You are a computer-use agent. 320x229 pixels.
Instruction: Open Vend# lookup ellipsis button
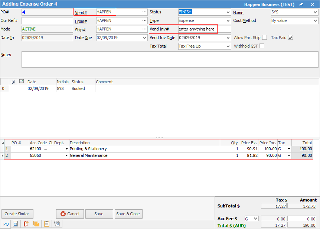(x=144, y=12)
